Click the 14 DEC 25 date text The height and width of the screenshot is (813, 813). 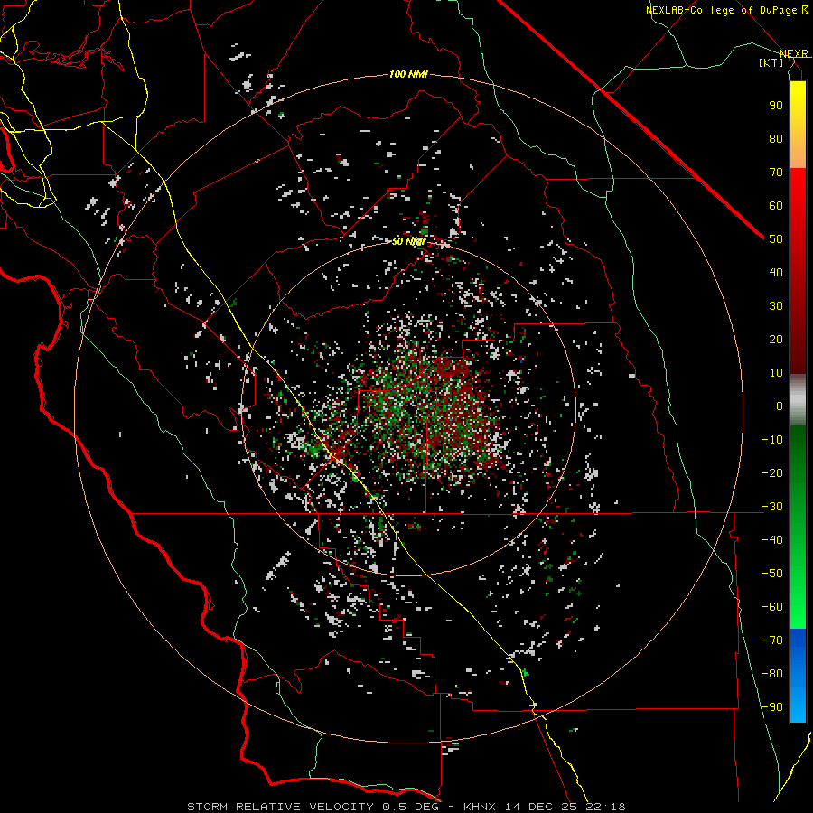click(x=540, y=807)
